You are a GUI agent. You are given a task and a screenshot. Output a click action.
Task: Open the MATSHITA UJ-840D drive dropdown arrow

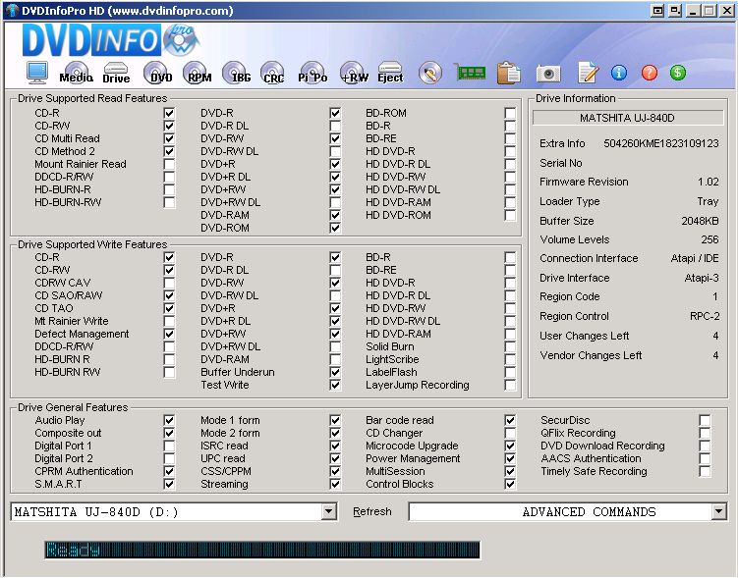(329, 511)
